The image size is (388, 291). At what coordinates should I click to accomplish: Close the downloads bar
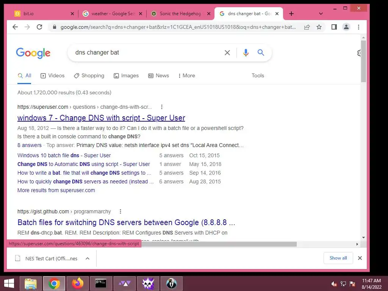[x=360, y=258]
